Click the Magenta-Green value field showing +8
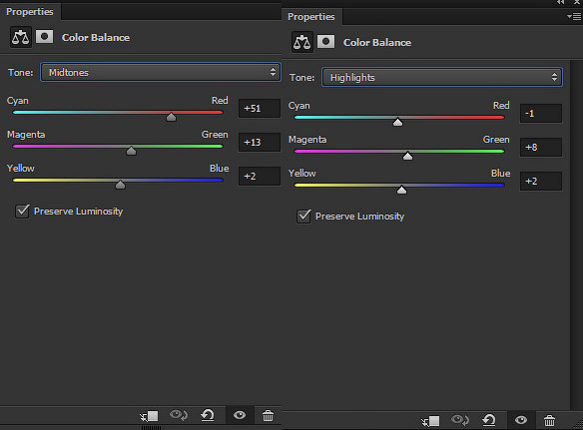Screen dimensions: 583x430 (x=541, y=148)
